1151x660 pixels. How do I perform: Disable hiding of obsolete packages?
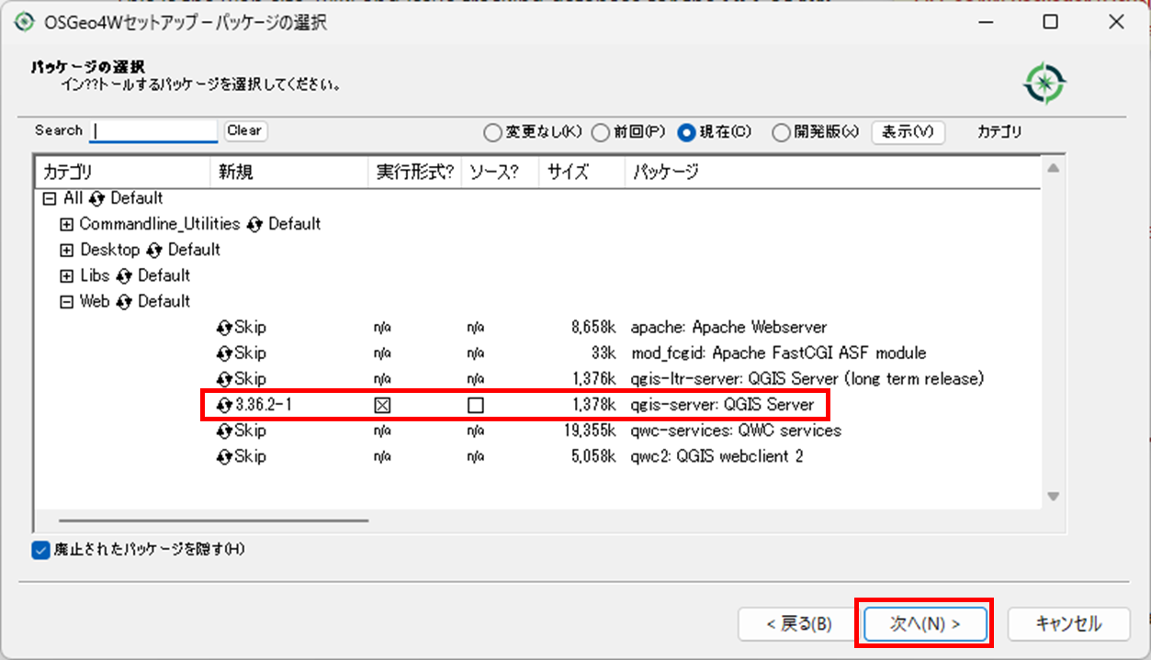click(39, 551)
